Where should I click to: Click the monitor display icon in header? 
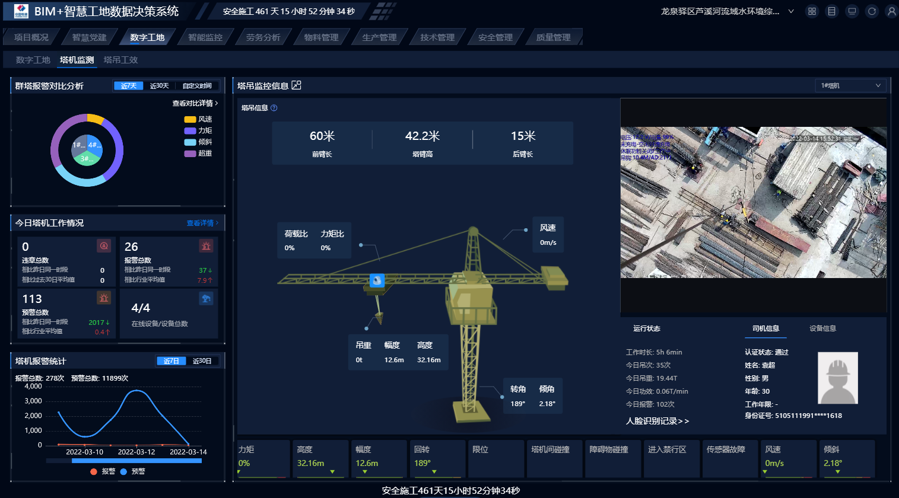852,11
